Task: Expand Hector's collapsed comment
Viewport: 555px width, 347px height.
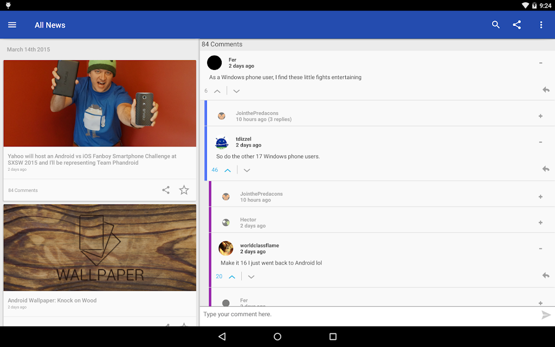Action: point(540,223)
